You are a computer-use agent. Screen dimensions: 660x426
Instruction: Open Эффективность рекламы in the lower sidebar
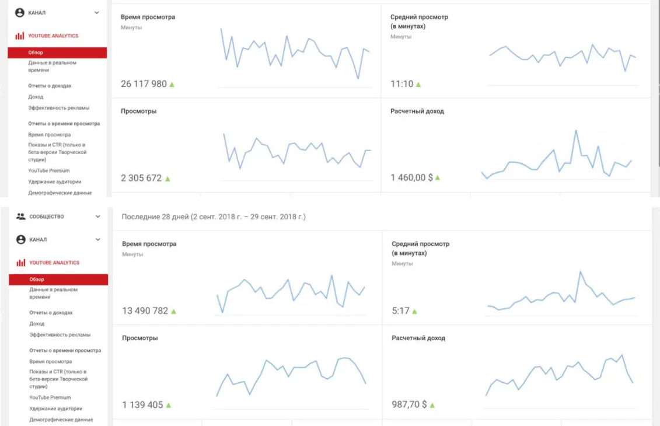[60, 335]
